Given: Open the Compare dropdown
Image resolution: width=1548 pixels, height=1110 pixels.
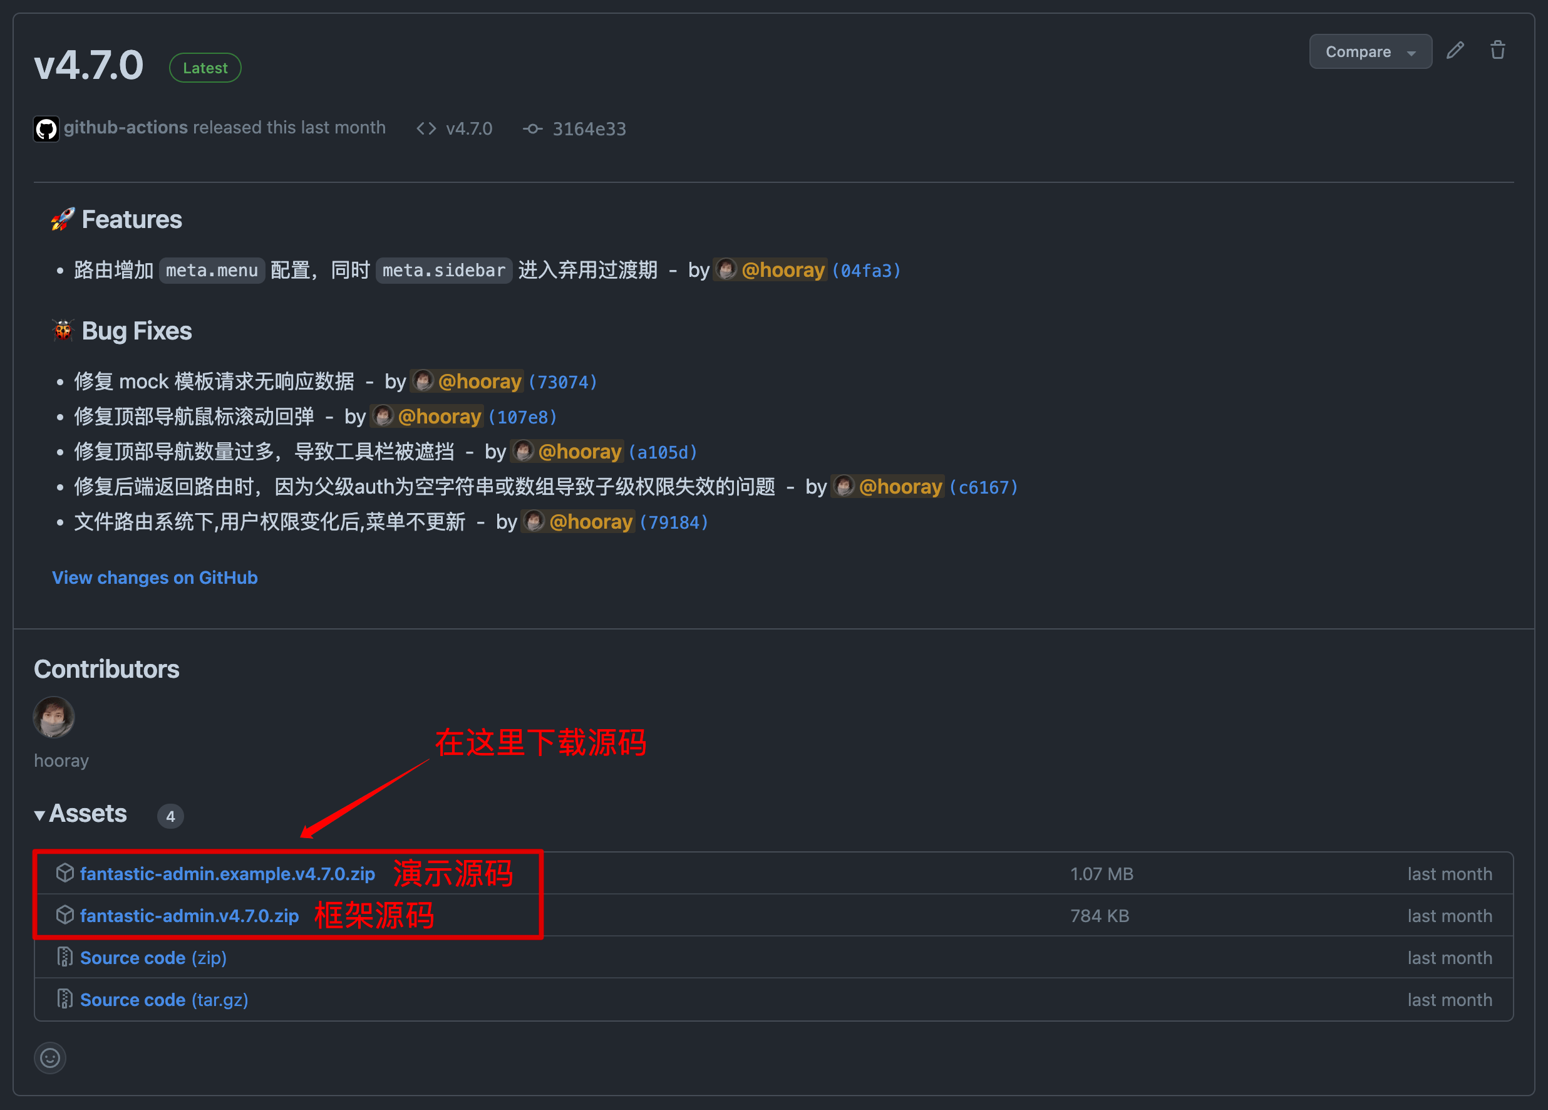Looking at the screenshot, I should pyautogui.click(x=1370, y=52).
